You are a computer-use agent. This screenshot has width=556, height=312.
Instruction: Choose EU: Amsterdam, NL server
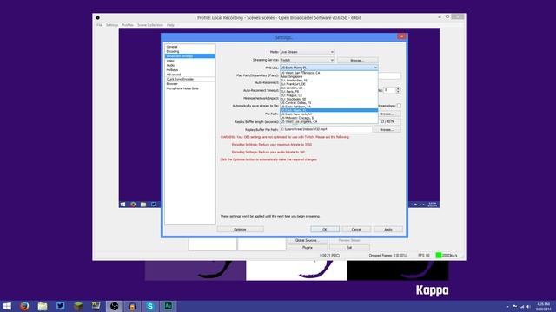pyautogui.click(x=329, y=81)
